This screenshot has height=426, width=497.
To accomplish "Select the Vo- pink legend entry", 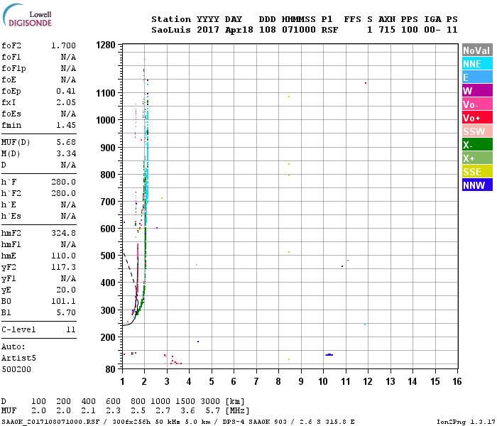I will [x=476, y=104].
